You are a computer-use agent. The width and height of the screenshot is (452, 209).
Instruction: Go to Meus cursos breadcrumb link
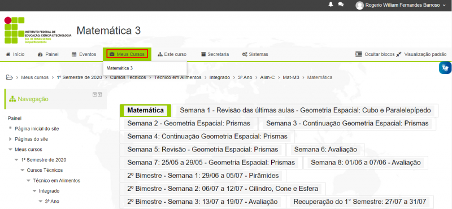click(34, 77)
